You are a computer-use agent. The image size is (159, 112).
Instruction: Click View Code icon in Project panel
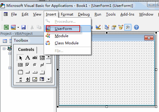[5, 41]
